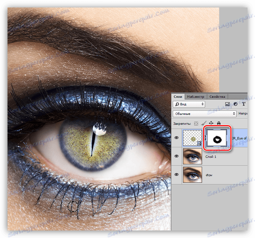Lock image pixels brush icon
The height and width of the screenshot is (238, 255).
click(x=203, y=123)
